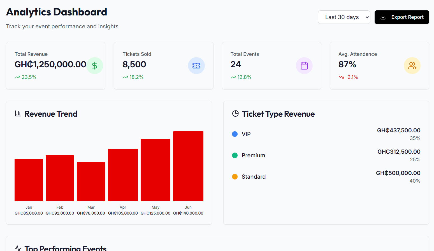Click the orange Standard color dot
Image resolution: width=434 pixels, height=251 pixels.
pyautogui.click(x=235, y=177)
